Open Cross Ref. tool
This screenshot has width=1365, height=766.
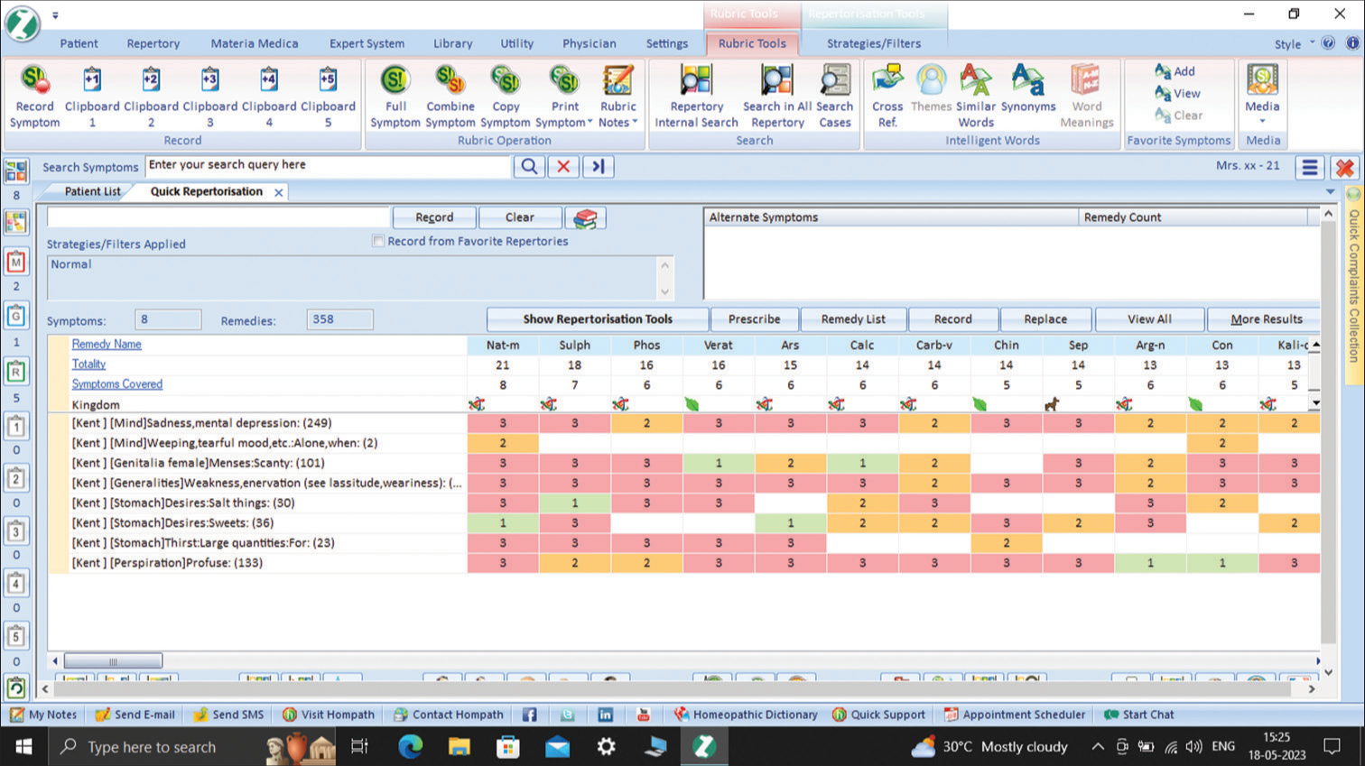pyautogui.click(x=887, y=97)
